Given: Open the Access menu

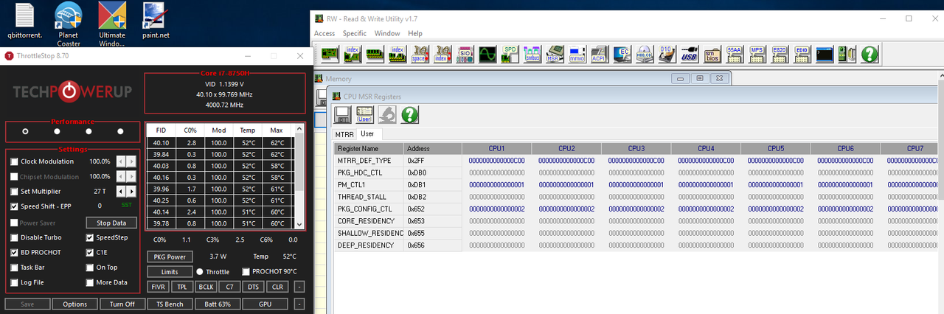Looking at the screenshot, I should coord(324,33).
